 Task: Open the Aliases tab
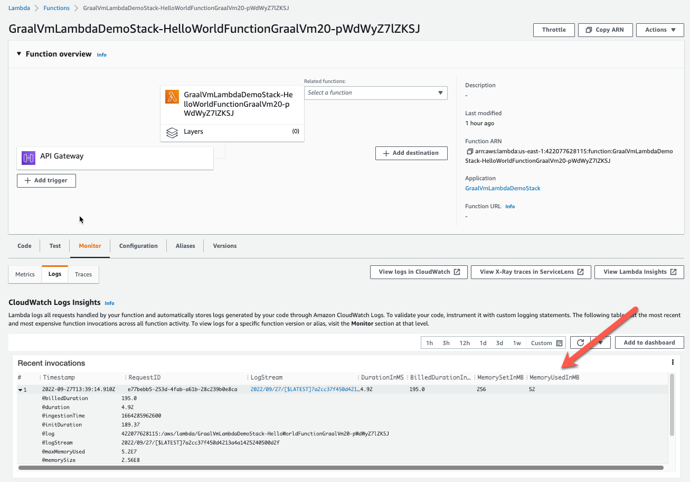pos(185,246)
